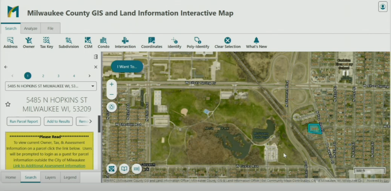This screenshot has width=391, height=191.
Task: Expand the 5485 N Hopkins St dropdown
Action: (x=93, y=86)
